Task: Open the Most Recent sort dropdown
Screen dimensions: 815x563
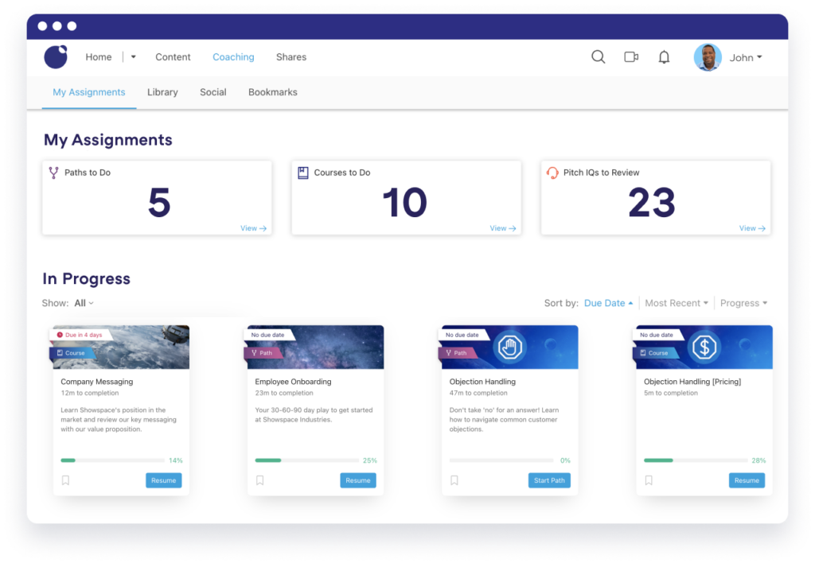Action: click(676, 303)
